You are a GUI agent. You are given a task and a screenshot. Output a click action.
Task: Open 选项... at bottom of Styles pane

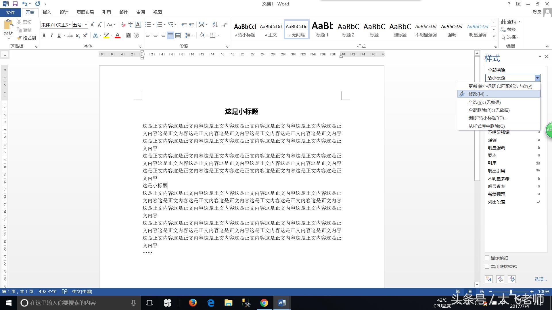click(540, 279)
